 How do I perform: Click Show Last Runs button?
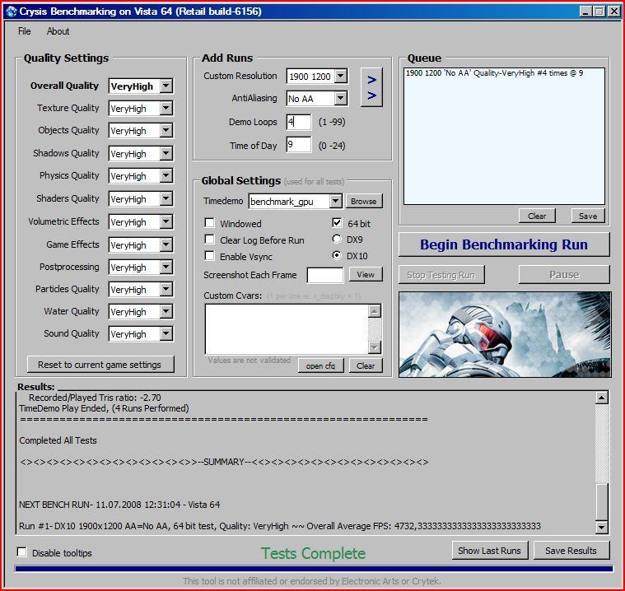tap(489, 551)
